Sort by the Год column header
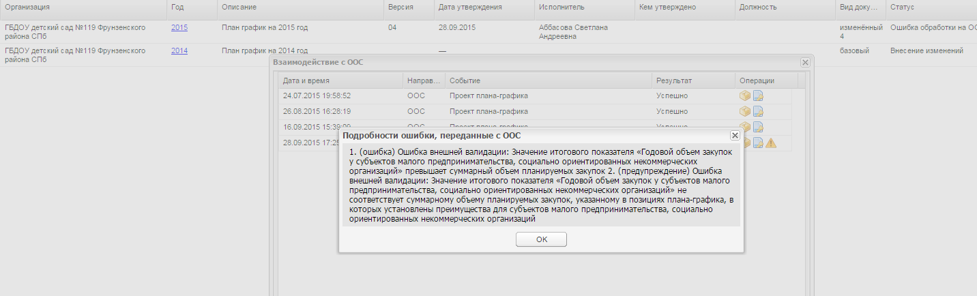This screenshot has width=977, height=296. pyautogui.click(x=192, y=7)
